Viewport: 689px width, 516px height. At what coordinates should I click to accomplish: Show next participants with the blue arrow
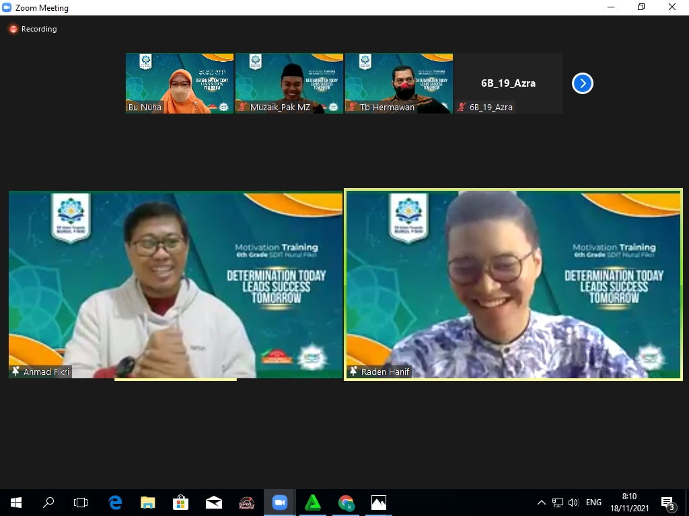(x=582, y=83)
